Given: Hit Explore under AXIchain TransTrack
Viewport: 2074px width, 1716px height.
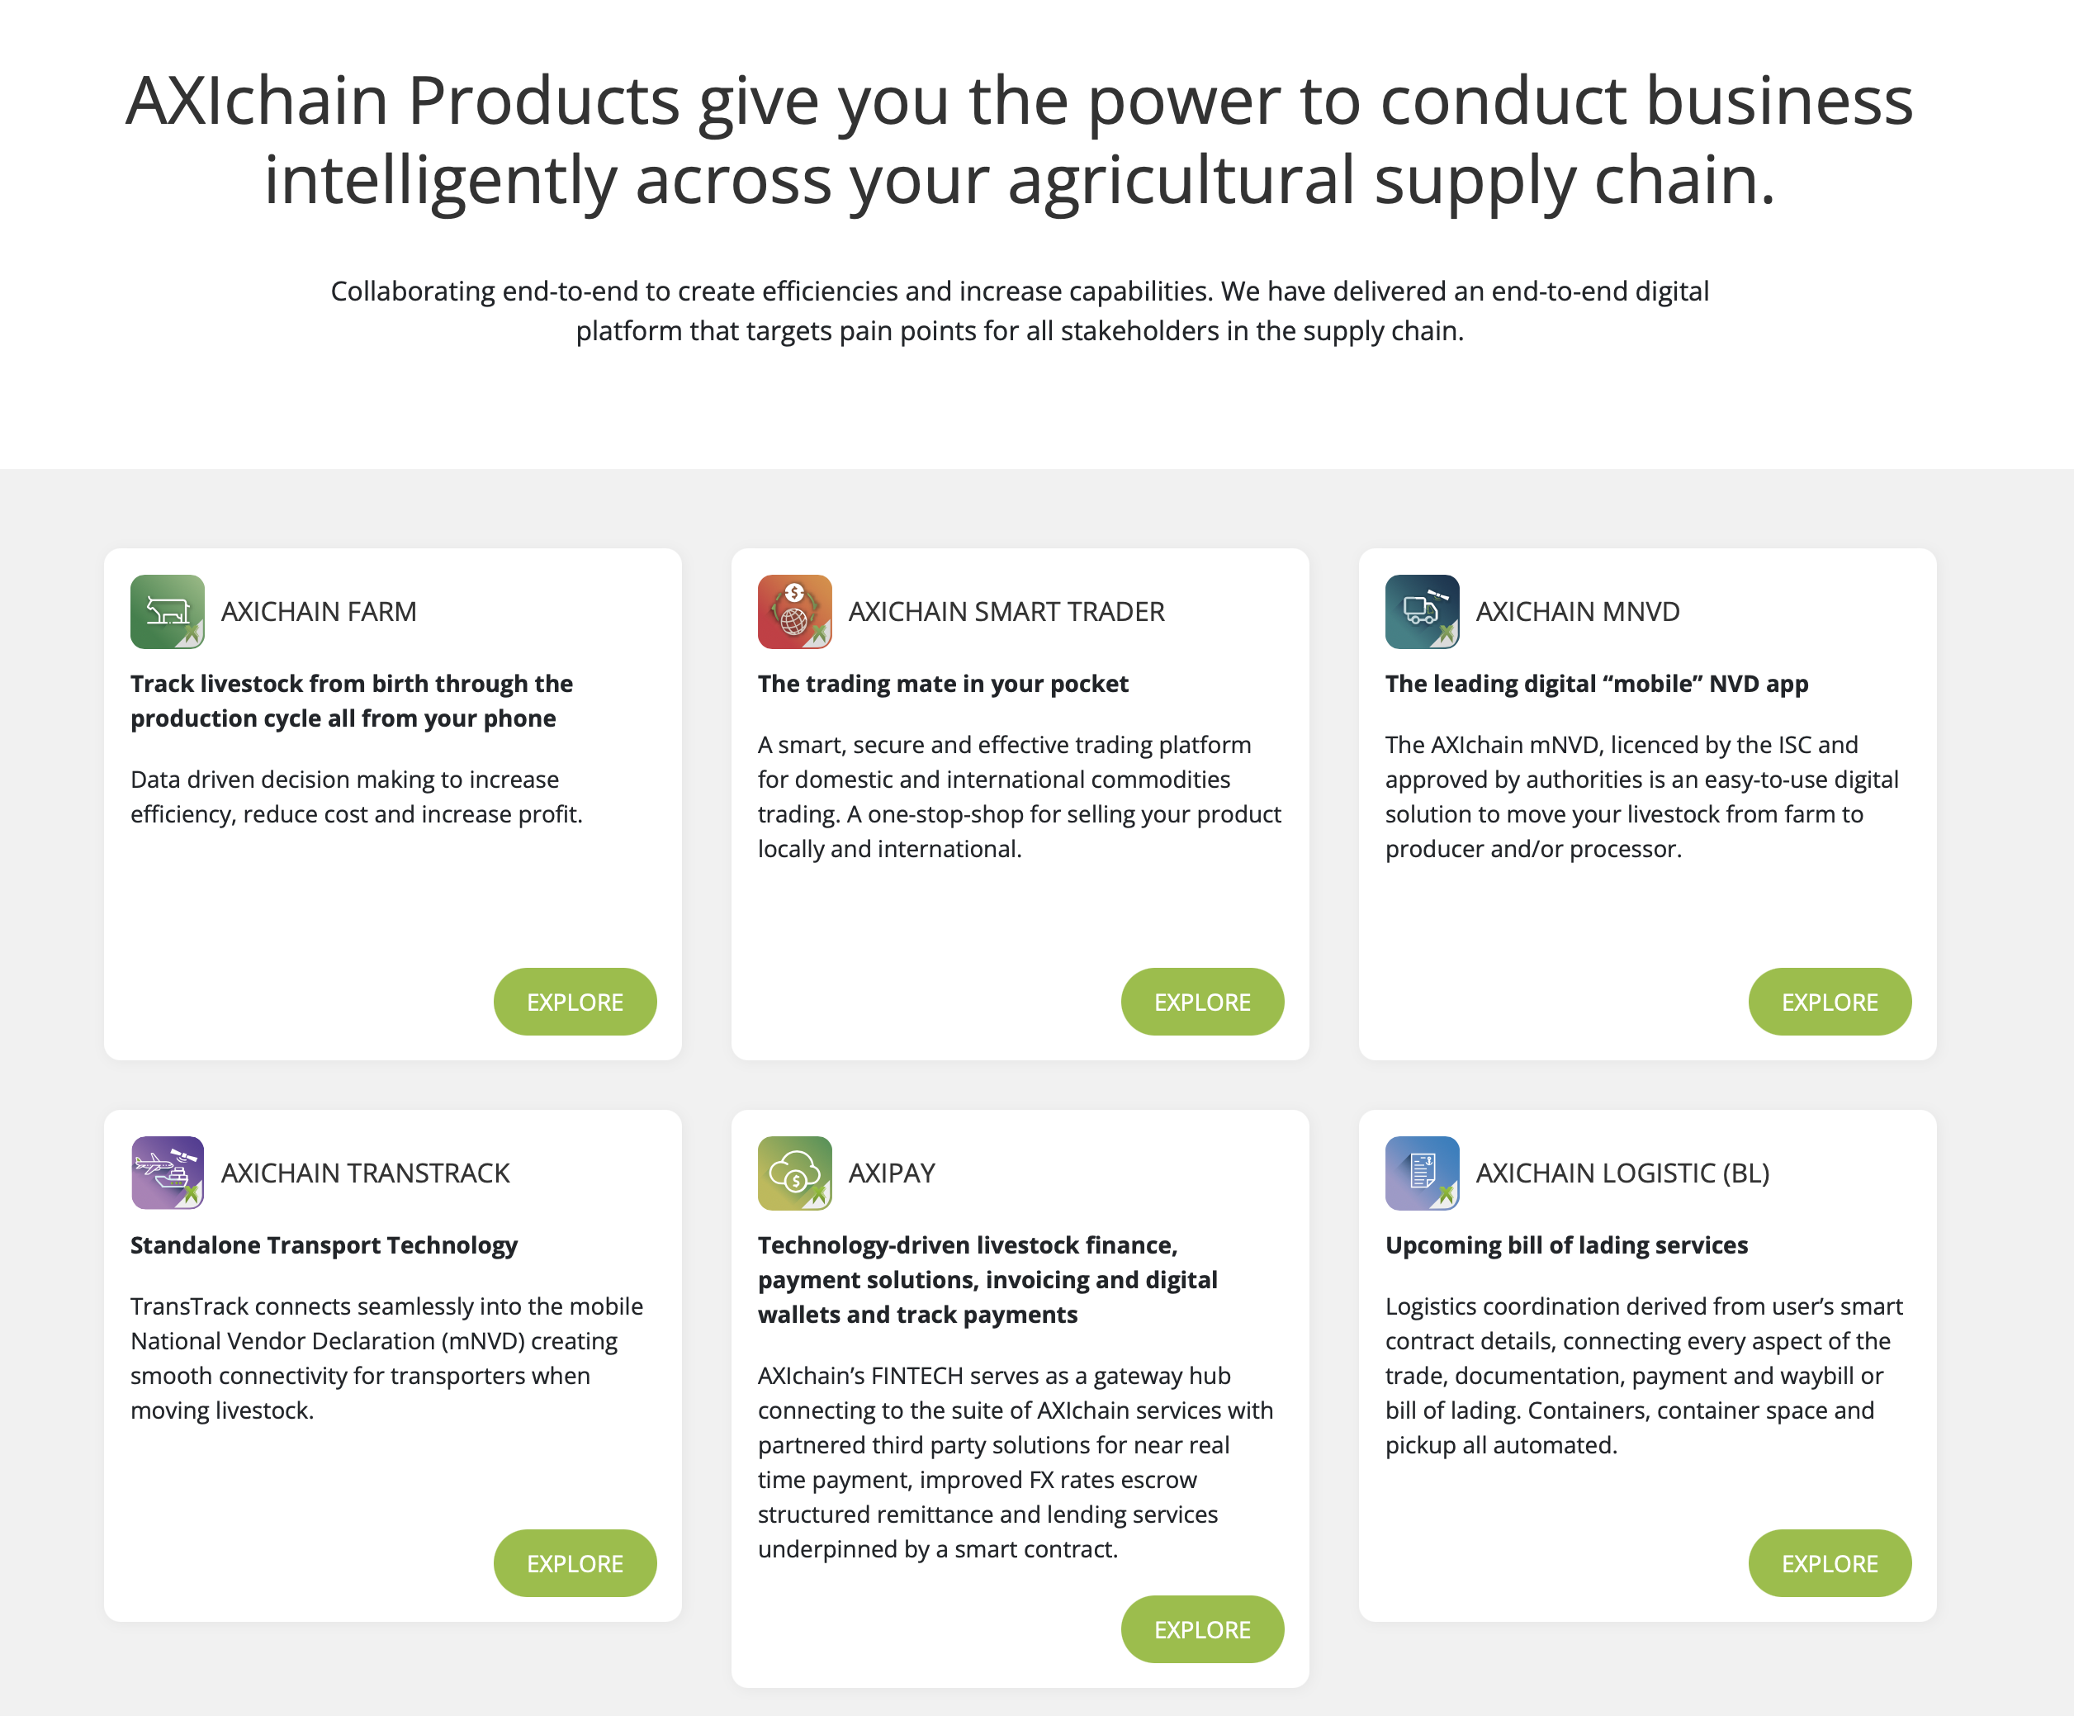Looking at the screenshot, I should (575, 1563).
